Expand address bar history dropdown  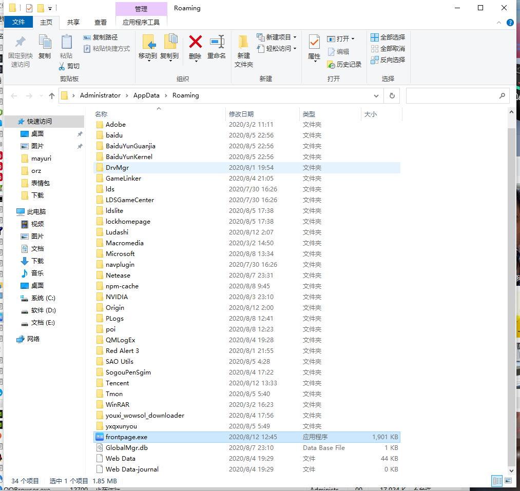point(376,96)
